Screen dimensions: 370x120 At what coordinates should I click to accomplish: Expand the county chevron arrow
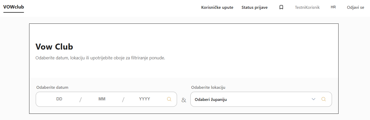[314, 99]
